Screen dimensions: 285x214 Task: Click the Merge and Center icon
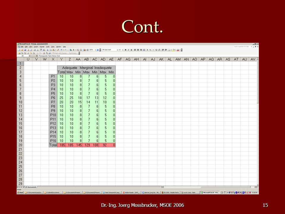[144, 50]
